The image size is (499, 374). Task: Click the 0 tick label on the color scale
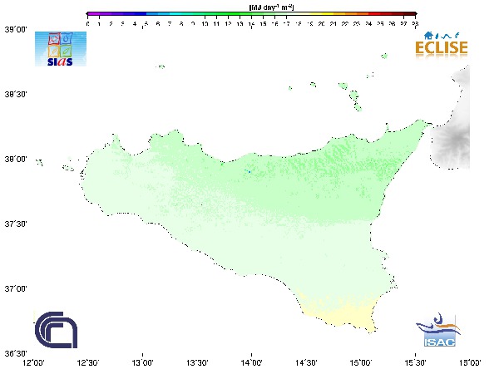click(88, 24)
